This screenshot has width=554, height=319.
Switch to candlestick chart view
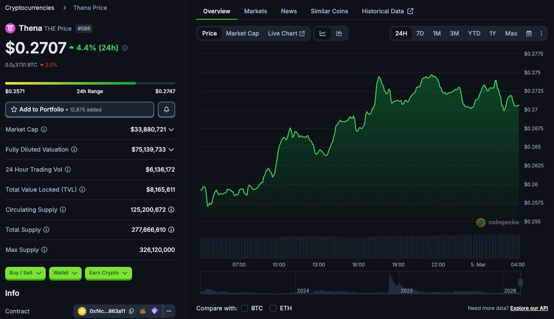tap(340, 33)
